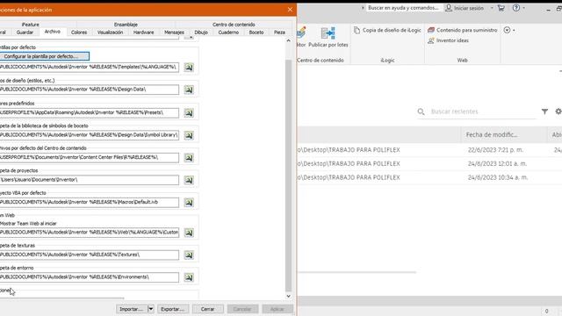Viewport: 562px width, 316px height.
Task: Open the Importar dropdown arrow
Action: pyautogui.click(x=151, y=309)
